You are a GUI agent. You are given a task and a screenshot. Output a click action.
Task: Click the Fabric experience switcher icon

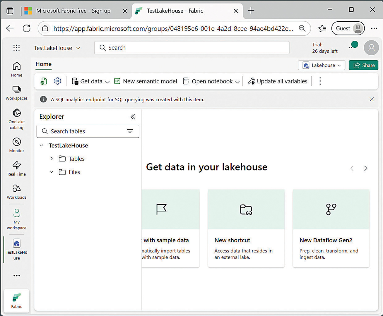pos(17,301)
